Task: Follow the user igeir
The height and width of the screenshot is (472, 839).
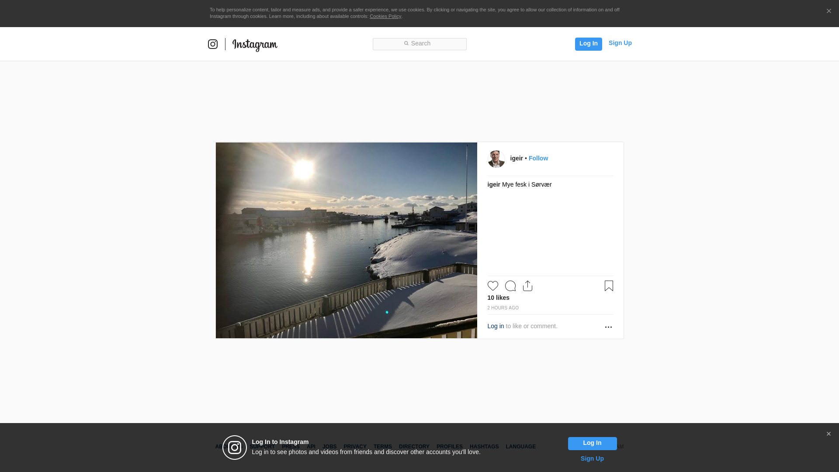Action: click(538, 158)
